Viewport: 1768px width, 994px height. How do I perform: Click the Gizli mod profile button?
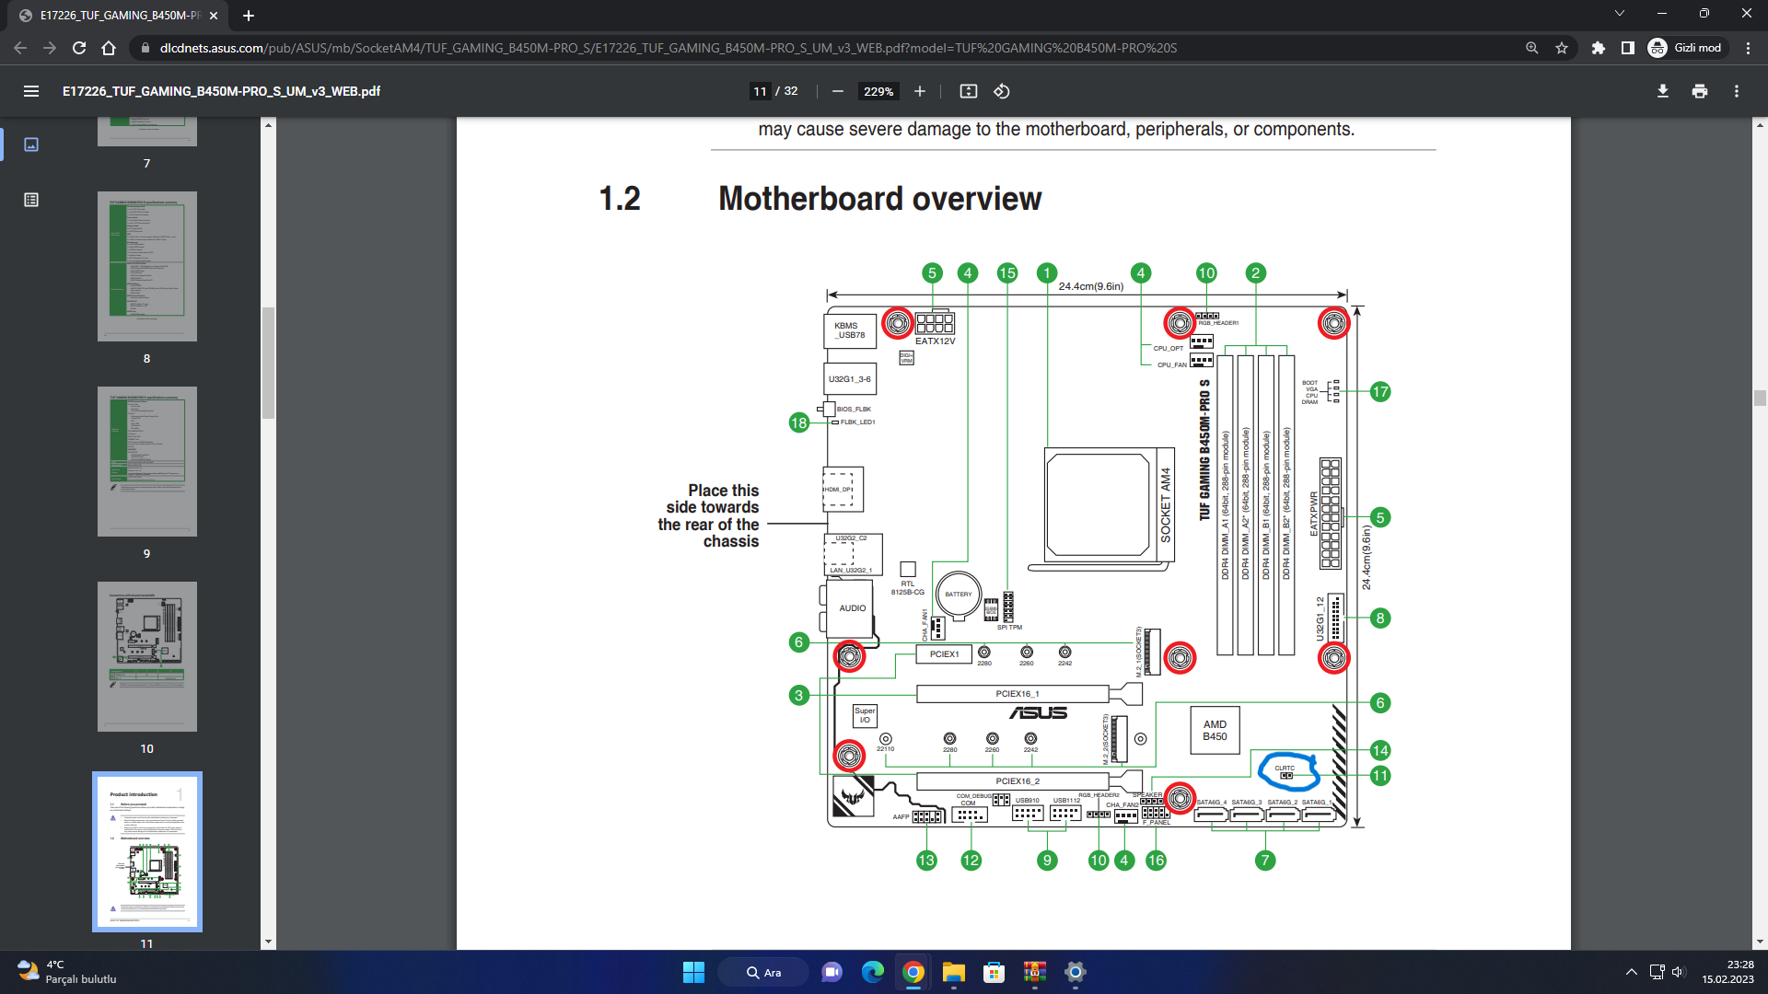(x=1687, y=48)
